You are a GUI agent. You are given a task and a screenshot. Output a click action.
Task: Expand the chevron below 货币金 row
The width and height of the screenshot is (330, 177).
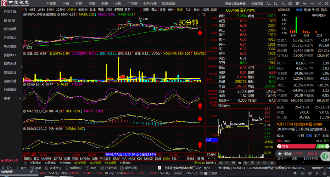pos(303,59)
